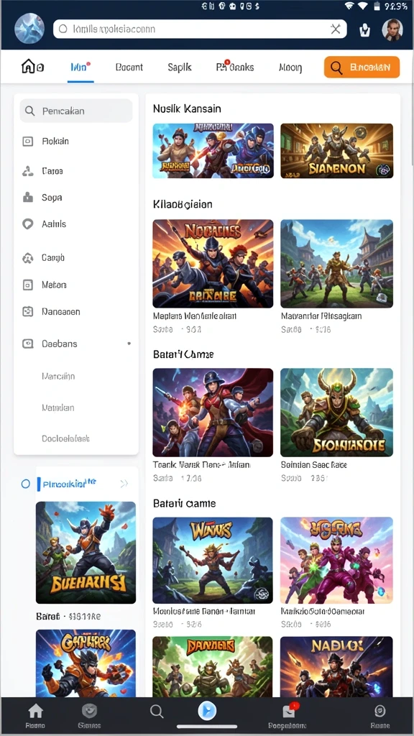Click the double chevron next to Pinceckior

124,484
